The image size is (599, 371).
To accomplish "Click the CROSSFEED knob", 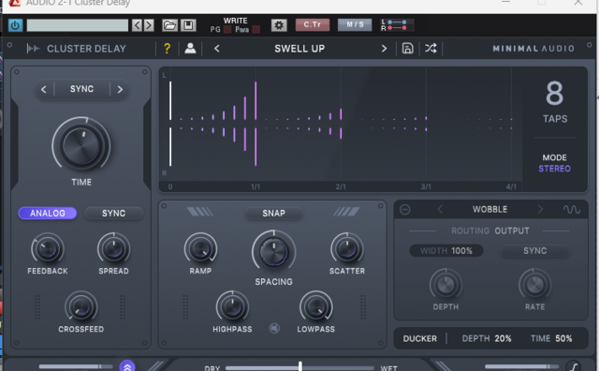I will point(81,307).
